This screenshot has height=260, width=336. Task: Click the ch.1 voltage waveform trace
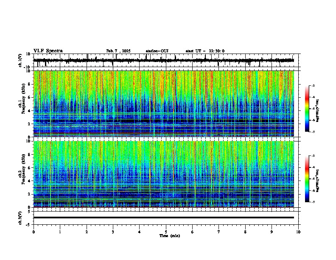(x=163, y=60)
